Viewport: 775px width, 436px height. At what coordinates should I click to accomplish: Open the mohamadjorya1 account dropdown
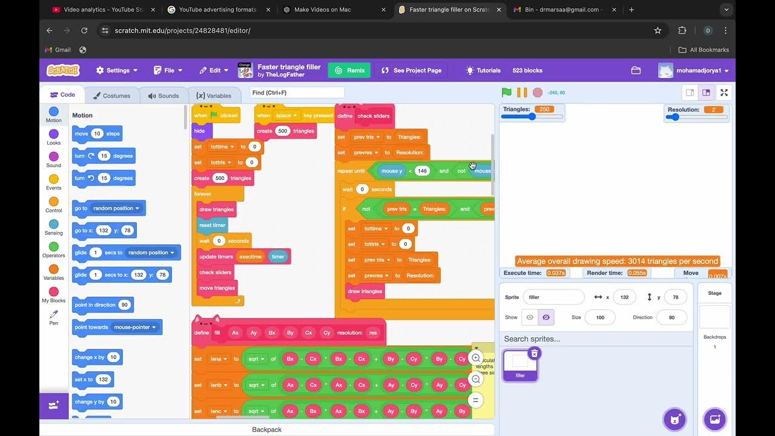[694, 70]
